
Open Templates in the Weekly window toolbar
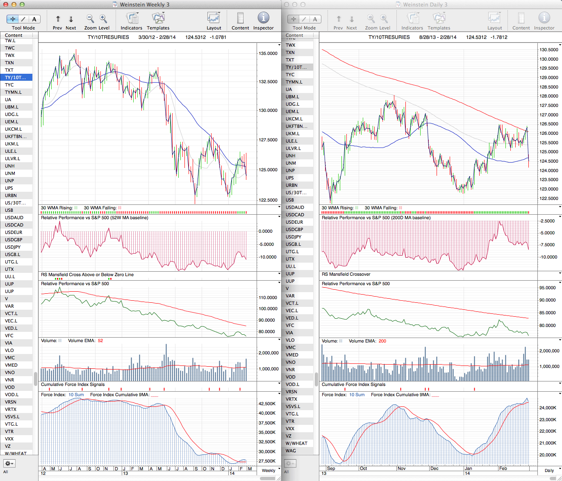[x=158, y=19]
